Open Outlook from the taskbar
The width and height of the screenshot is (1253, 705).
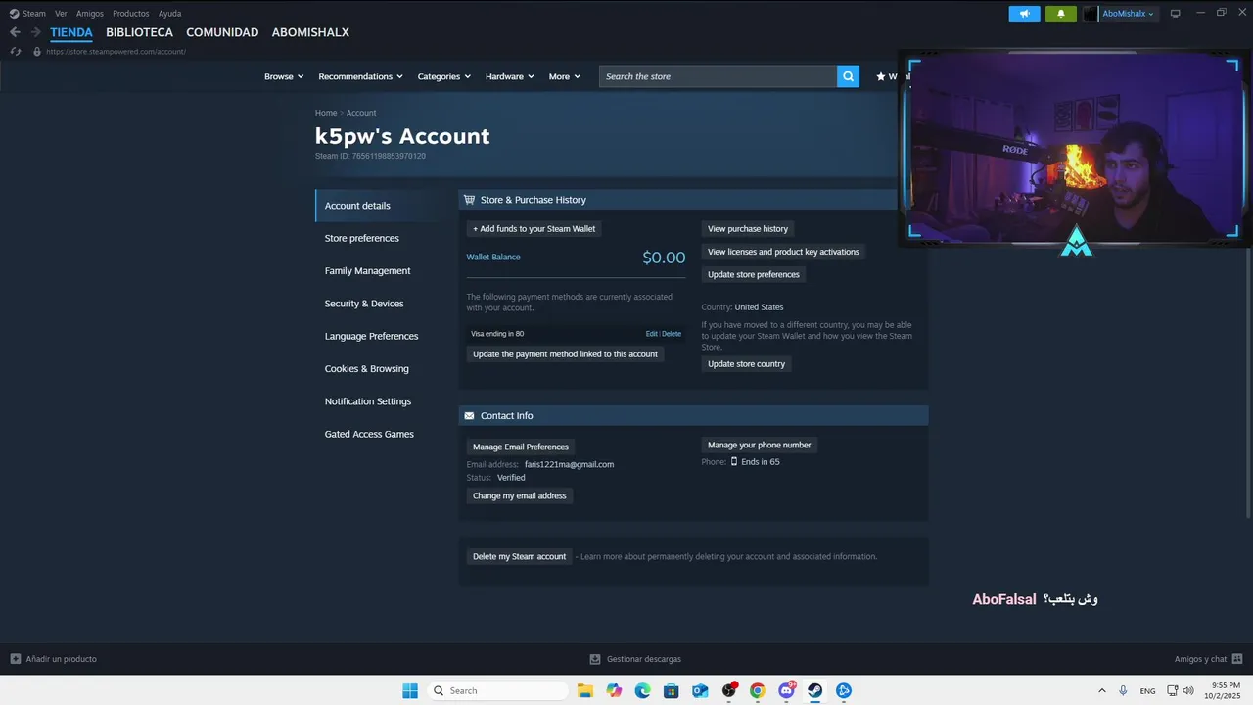point(700,690)
